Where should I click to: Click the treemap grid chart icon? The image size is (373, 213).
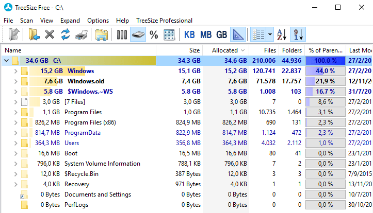pos(169,35)
